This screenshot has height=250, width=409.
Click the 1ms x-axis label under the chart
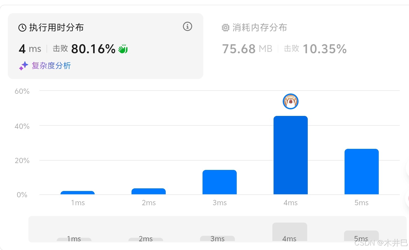coord(78,203)
